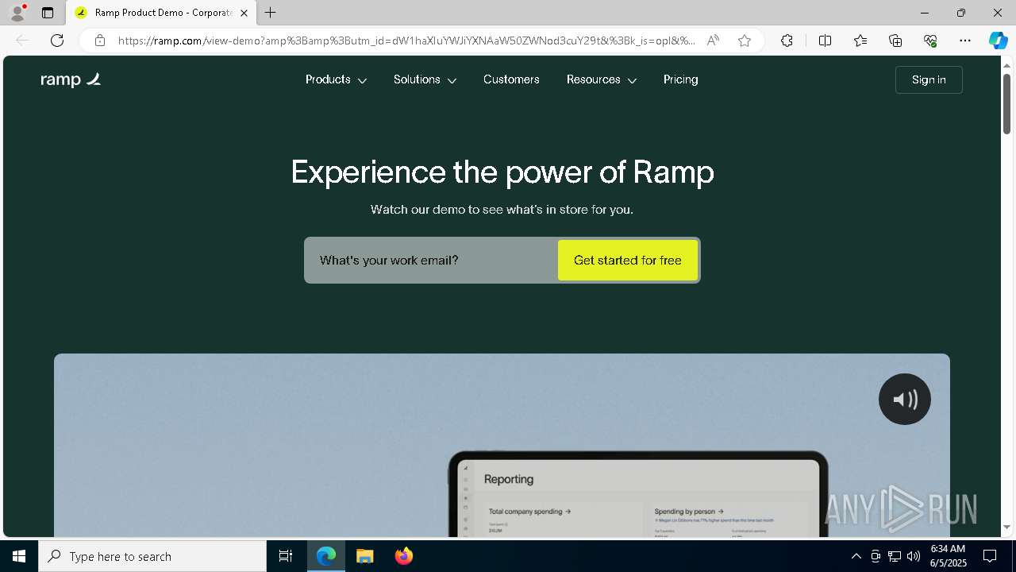Close the Ramp Product Demo tab
This screenshot has height=572, width=1016.
(244, 13)
